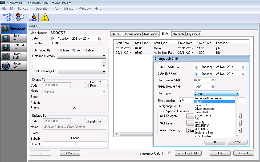Click the staff document toolbar icon
The height and width of the screenshot is (162, 260).
pyautogui.click(x=32, y=17)
